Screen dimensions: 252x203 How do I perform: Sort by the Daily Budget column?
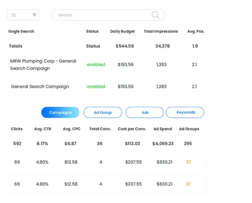click(x=122, y=31)
